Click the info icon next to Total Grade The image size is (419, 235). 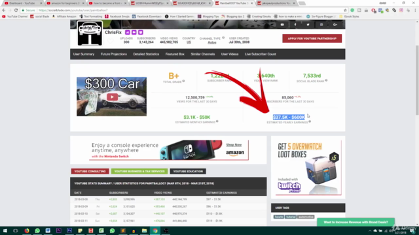click(183, 81)
